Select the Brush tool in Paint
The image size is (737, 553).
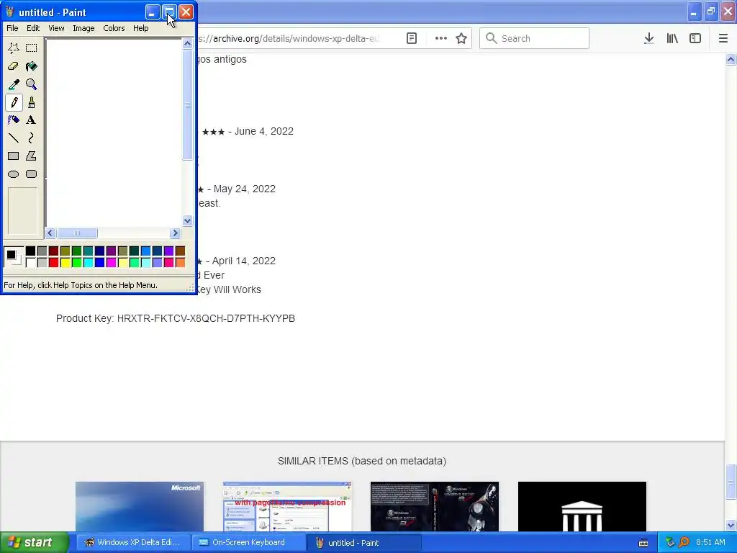pos(32,102)
